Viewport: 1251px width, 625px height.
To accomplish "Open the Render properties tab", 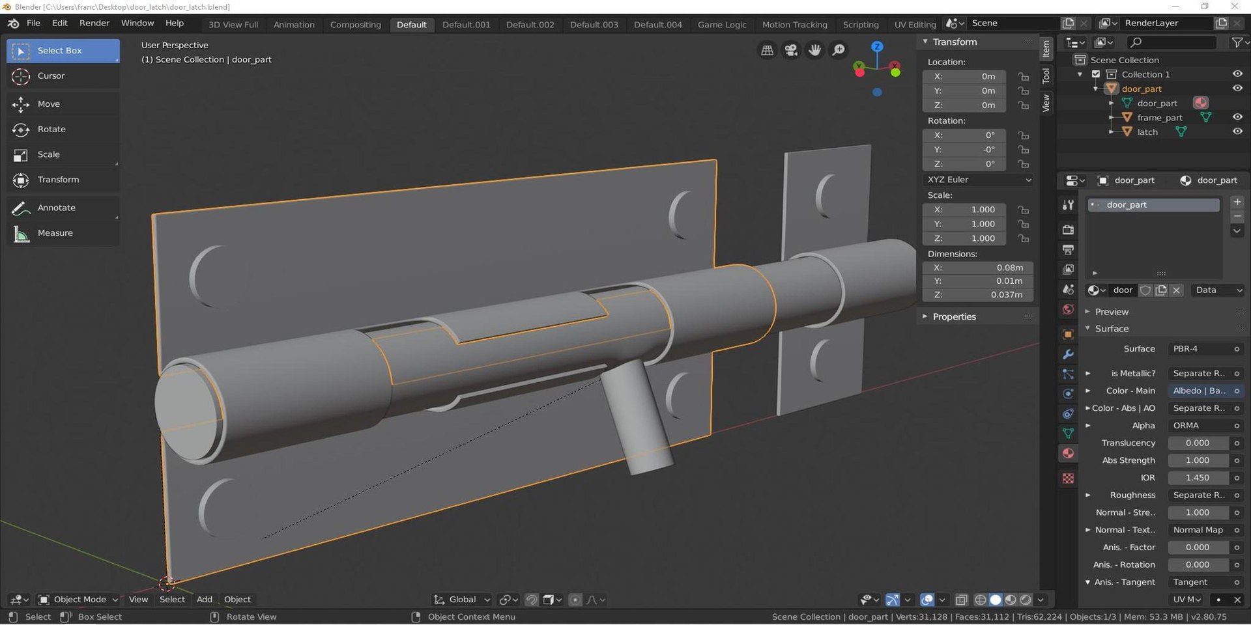I will pyautogui.click(x=1068, y=229).
